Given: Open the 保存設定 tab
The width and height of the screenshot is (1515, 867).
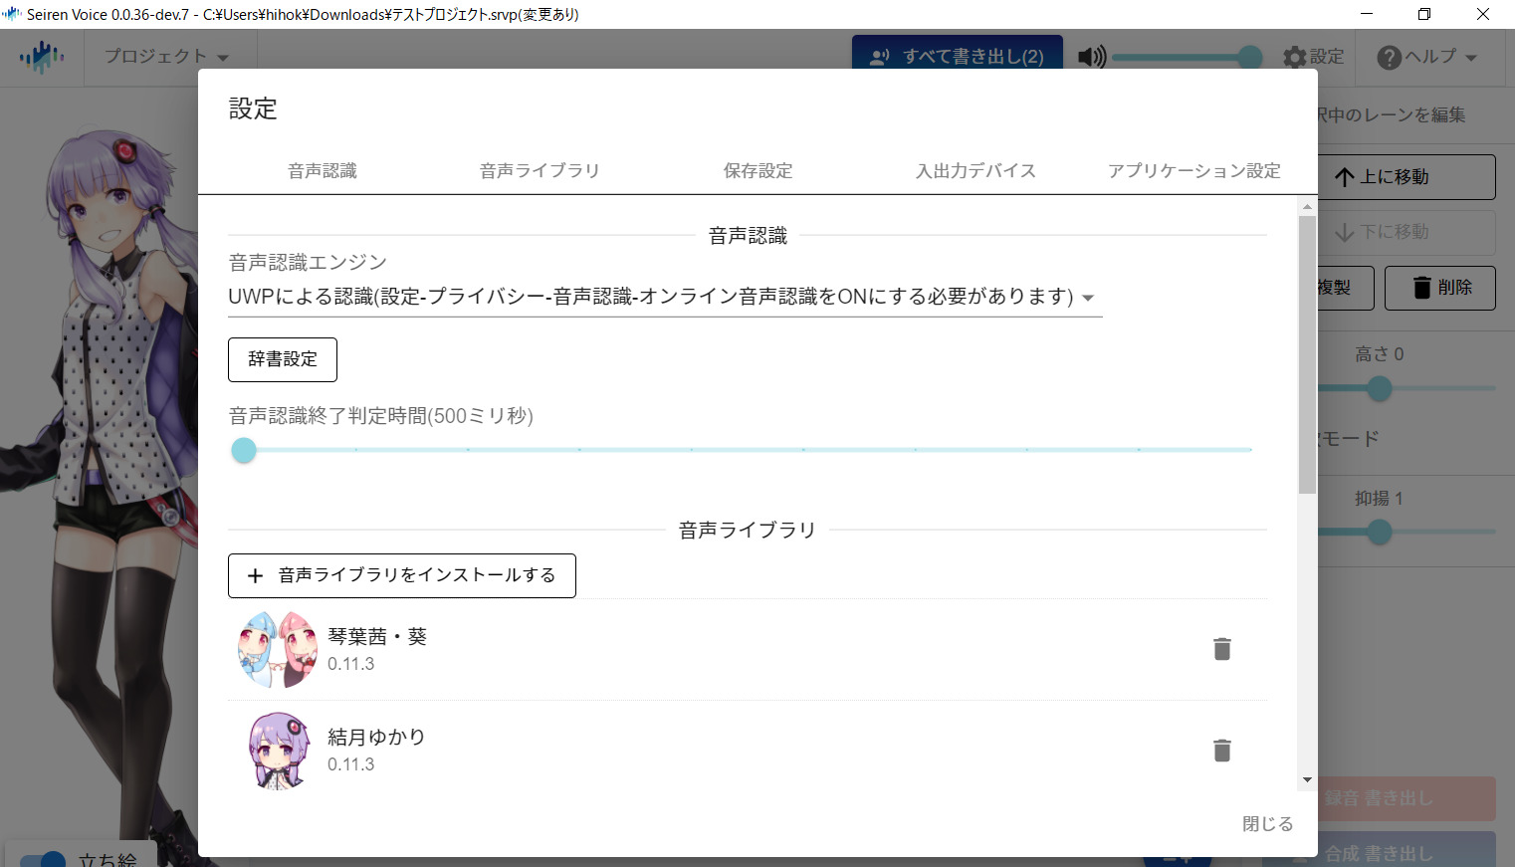Looking at the screenshot, I should (x=758, y=171).
